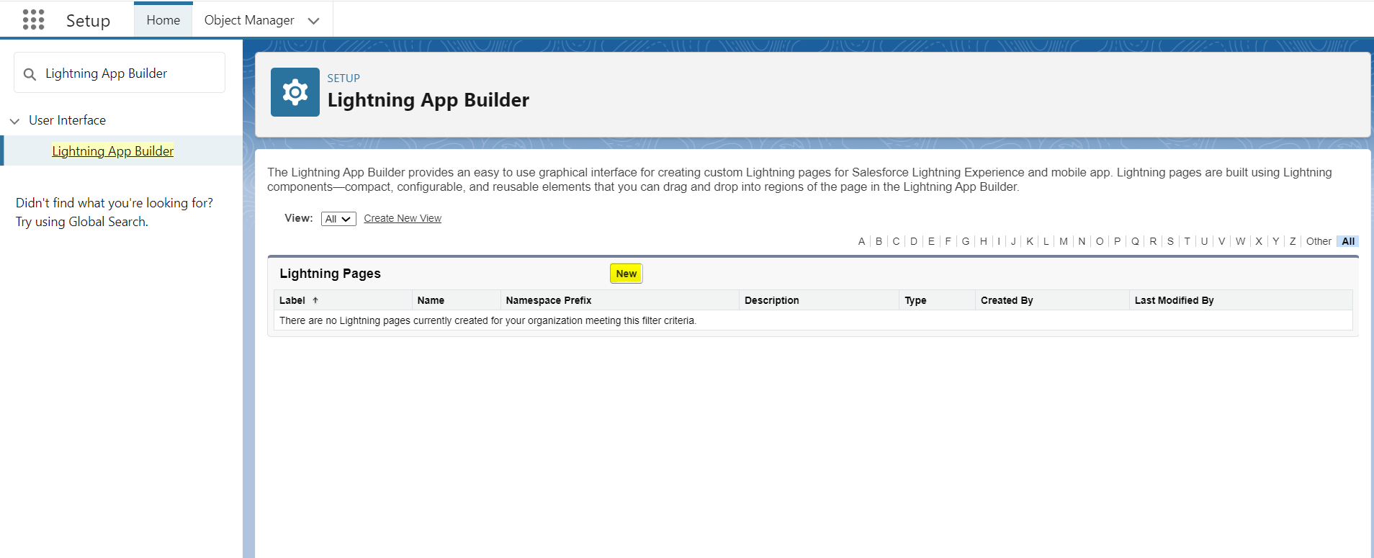Filter pages by letter K
The width and height of the screenshot is (1374, 558).
tap(1030, 241)
